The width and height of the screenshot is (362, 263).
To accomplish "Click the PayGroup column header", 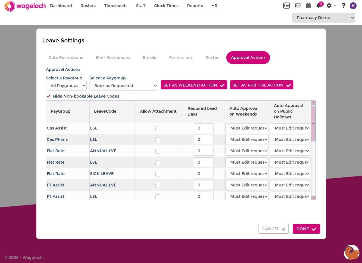I will tap(68, 111).
